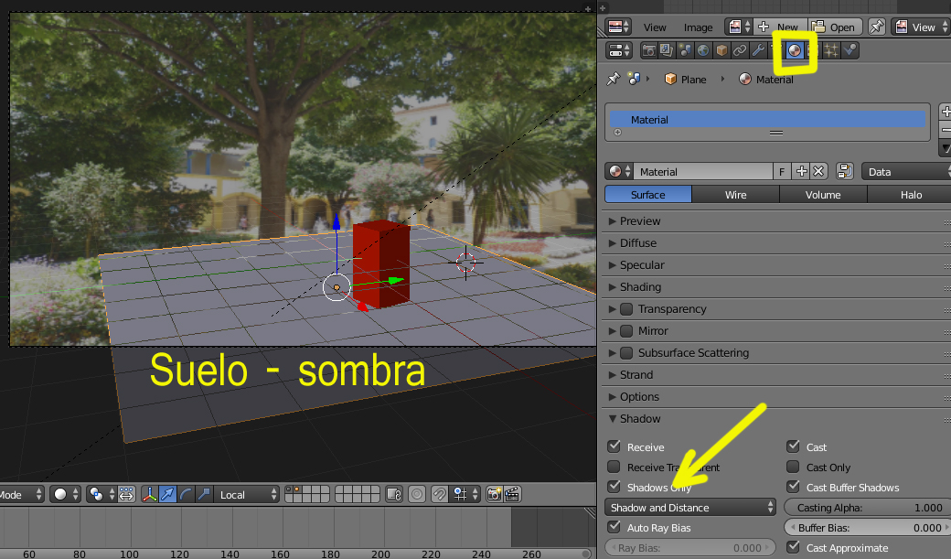The height and width of the screenshot is (559, 951).
Task: Enable the Mirror panel checkbox
Action: 626,330
